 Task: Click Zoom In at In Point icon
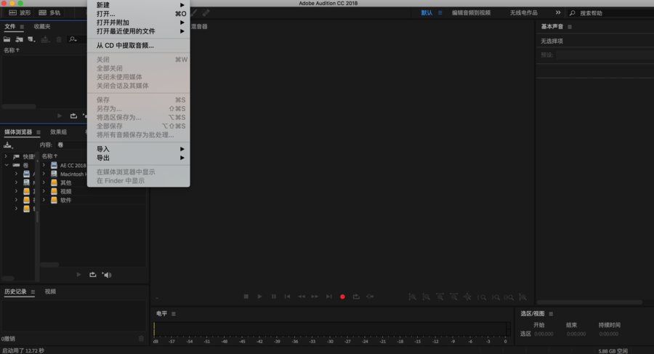(481, 297)
